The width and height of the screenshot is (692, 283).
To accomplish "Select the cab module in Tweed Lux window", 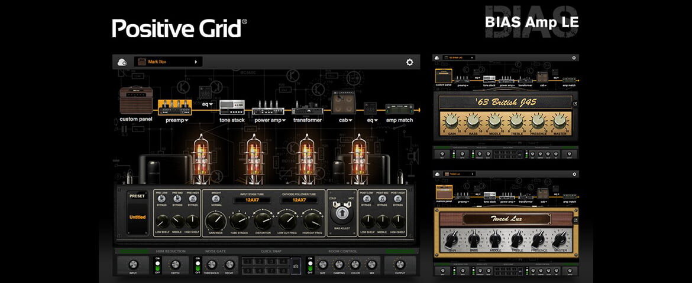I will click(x=542, y=193).
